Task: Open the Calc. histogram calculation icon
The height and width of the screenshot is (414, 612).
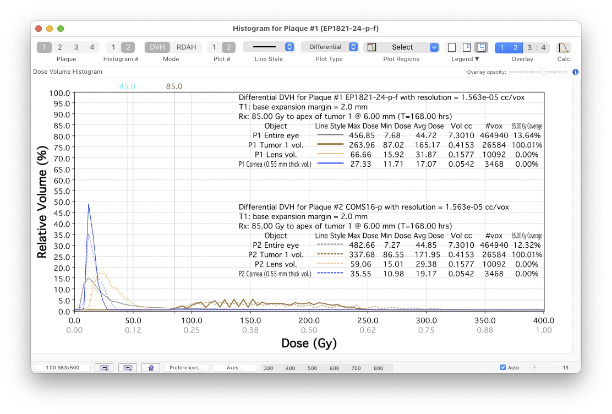Action: click(564, 47)
